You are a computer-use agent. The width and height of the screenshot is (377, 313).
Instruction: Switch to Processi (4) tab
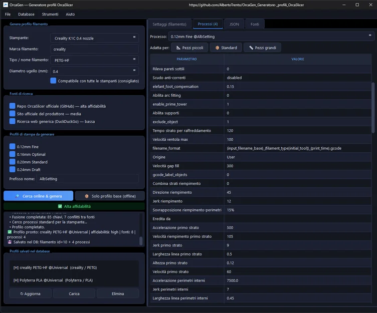(x=208, y=24)
